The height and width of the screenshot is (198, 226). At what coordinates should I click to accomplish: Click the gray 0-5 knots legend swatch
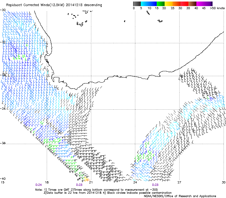137,4
